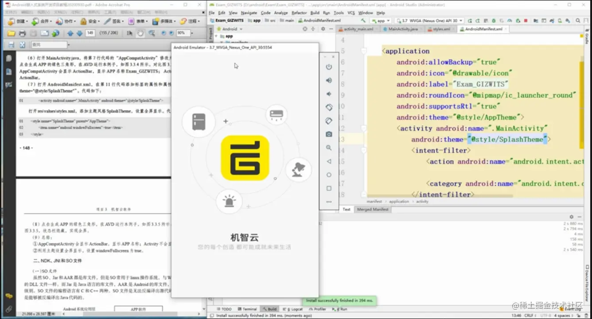592x319 pixels.
Task: Switch to the styles.xml editor tab
Action: click(441, 29)
